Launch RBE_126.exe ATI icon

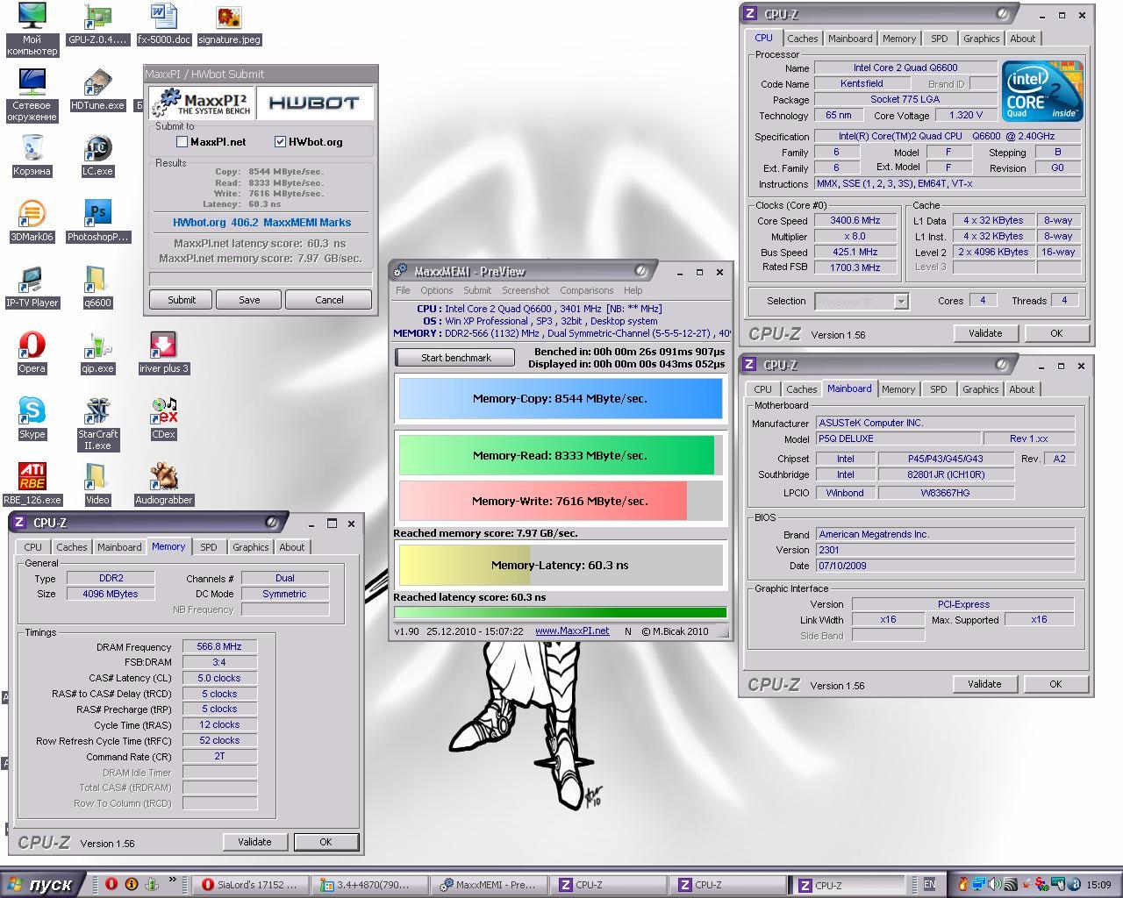32,484
